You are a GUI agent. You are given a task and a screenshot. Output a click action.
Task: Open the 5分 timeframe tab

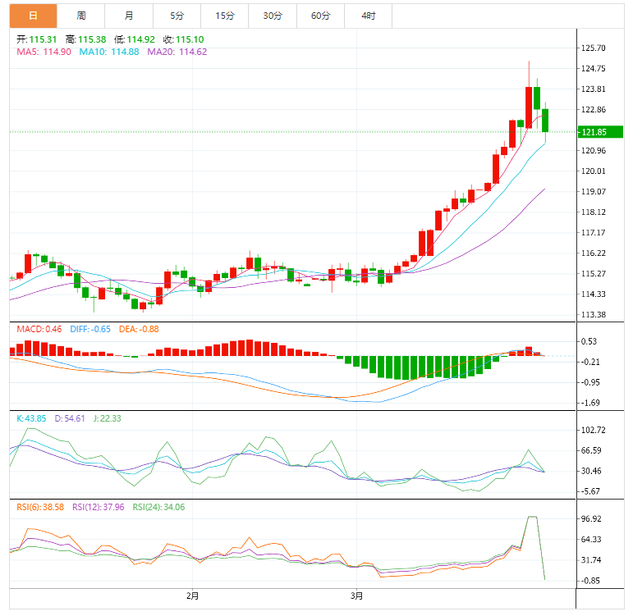177,16
